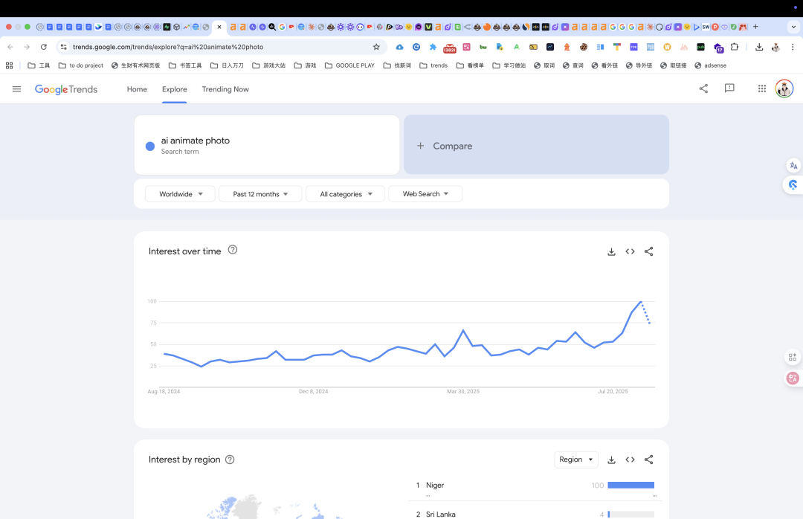This screenshot has height=519, width=803.
Task: Open the Chrome extensions puzzle icon
Action: [735, 47]
